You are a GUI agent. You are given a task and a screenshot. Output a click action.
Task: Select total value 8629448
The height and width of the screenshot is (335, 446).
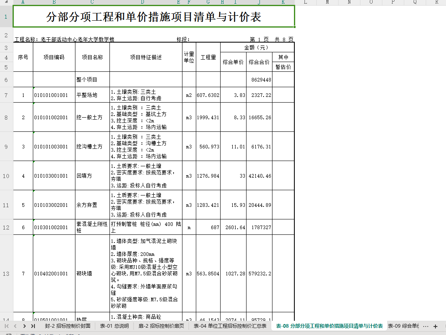259,79
